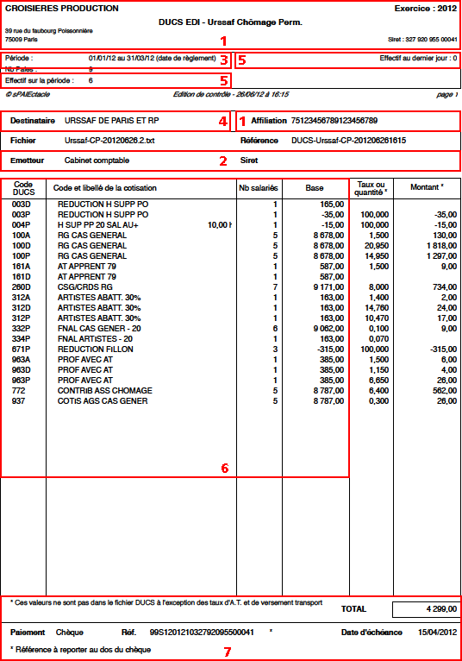This screenshot has width=462, height=661.
Task: Select payment reference 99S120121032792095500041
Action: 202,633
